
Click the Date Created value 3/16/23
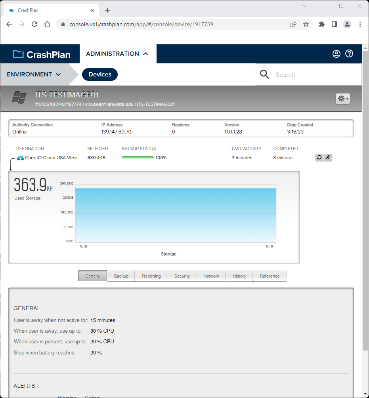(x=295, y=132)
